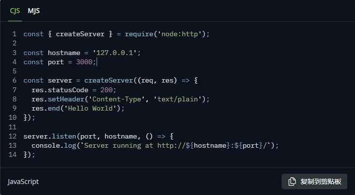Click line number 14 in the gutter

point(13,154)
